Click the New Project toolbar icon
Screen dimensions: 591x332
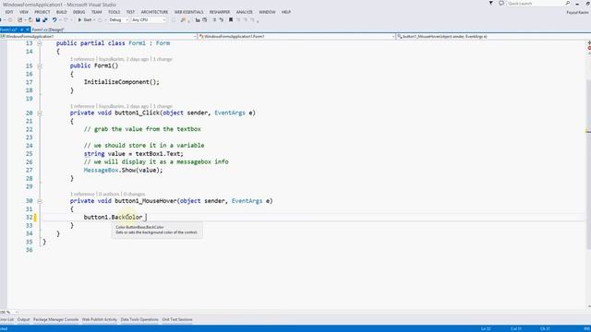(20, 20)
